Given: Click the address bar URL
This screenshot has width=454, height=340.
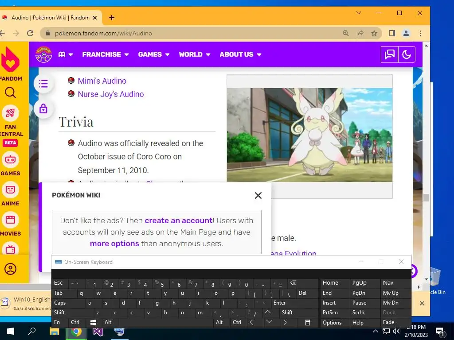Looking at the screenshot, I should 103,33.
